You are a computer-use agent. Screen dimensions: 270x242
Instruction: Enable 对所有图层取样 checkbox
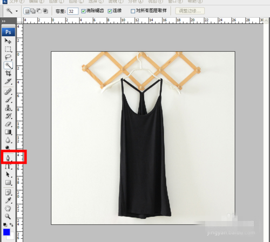coord(133,11)
